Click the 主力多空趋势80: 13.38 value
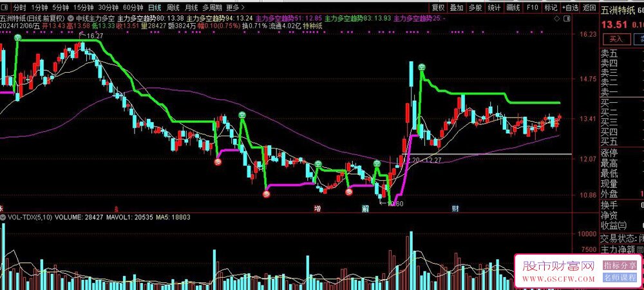Image resolution: width=644 pixels, height=290 pixels. point(150,19)
